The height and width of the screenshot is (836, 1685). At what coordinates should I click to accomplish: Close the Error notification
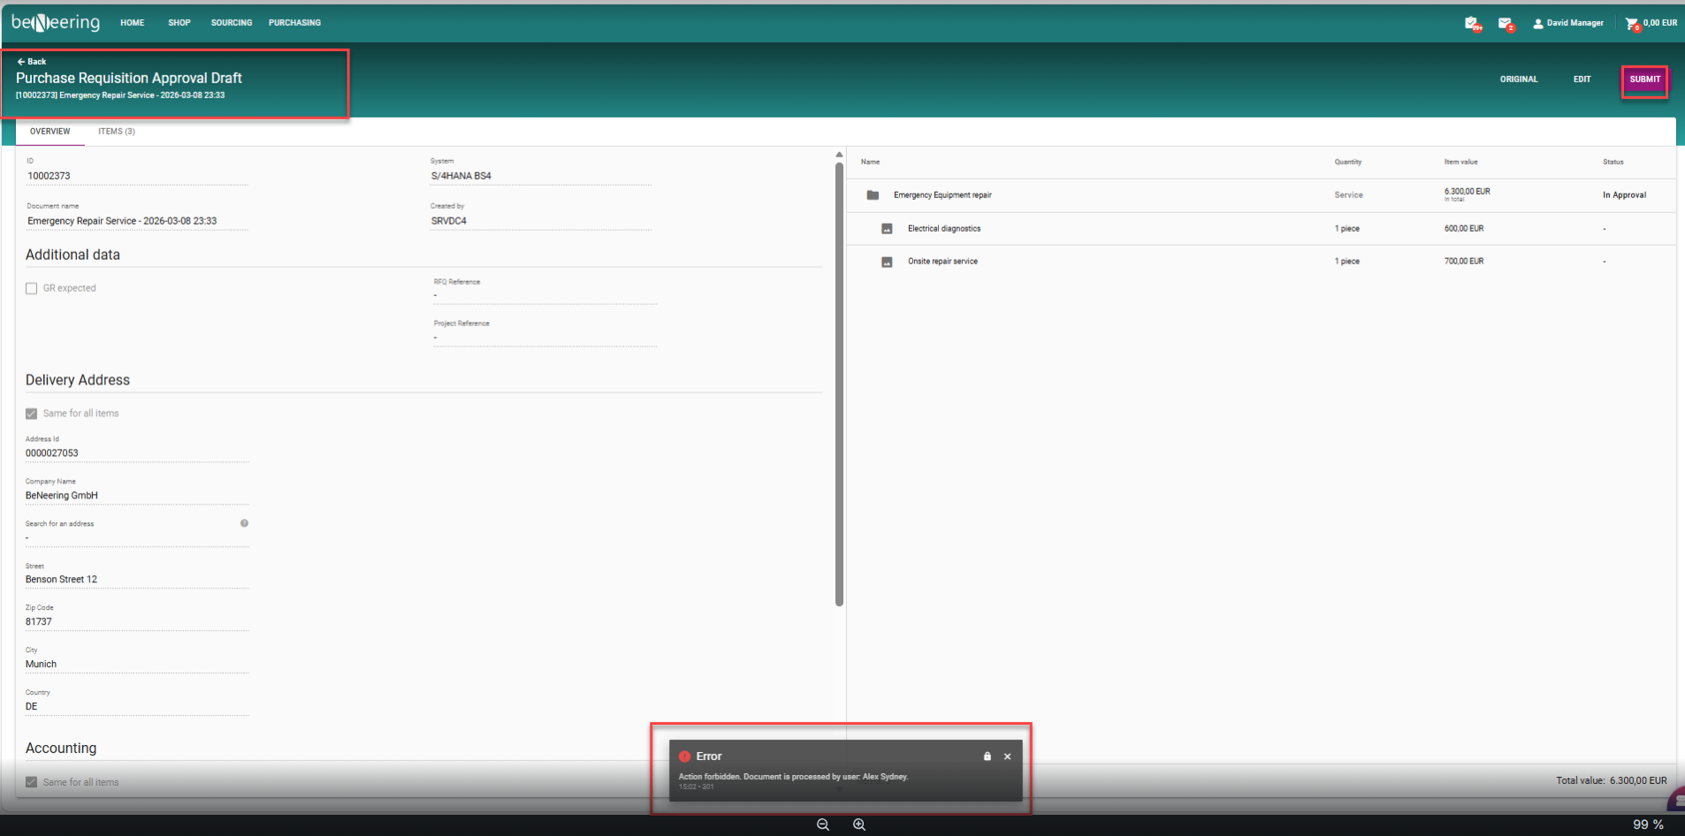pos(1008,756)
